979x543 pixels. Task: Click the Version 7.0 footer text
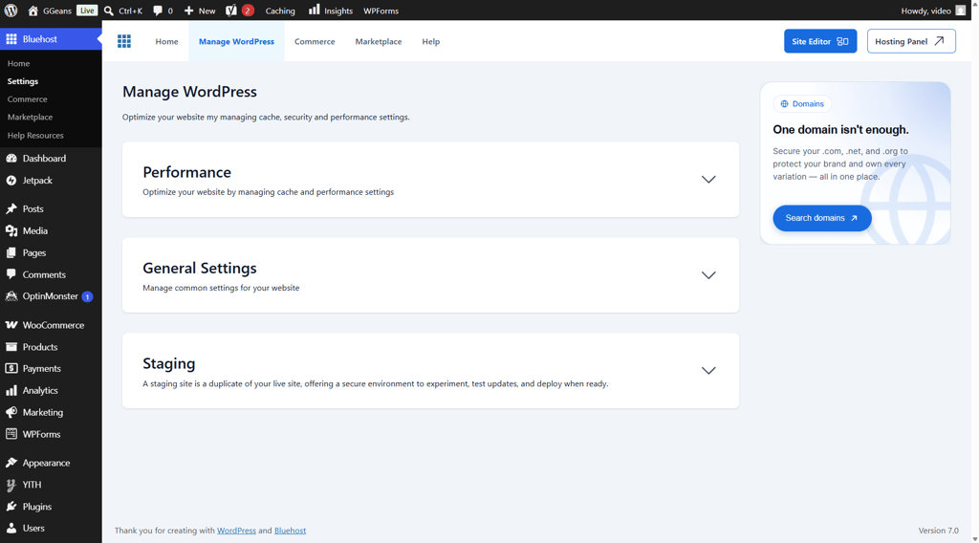point(938,531)
